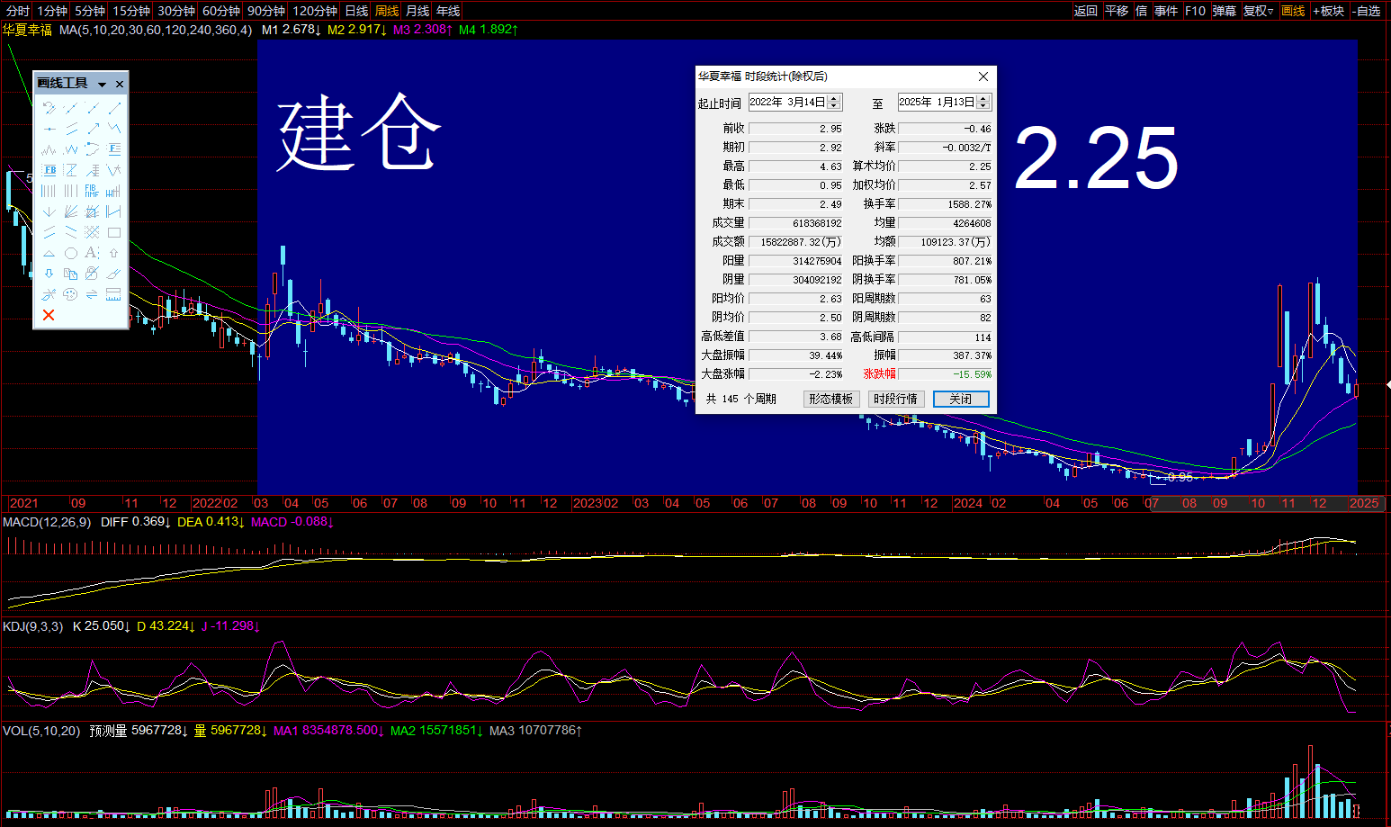Viewport: 1391px width, 827px height.
Task: Click the 返回 button
Action: click(1086, 11)
